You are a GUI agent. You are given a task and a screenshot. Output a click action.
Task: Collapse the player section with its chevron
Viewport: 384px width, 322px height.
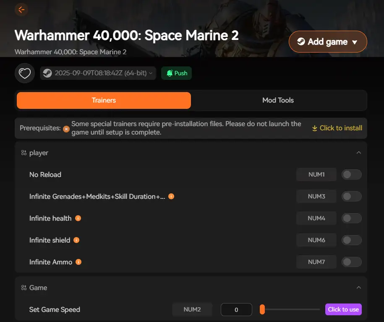(x=359, y=153)
